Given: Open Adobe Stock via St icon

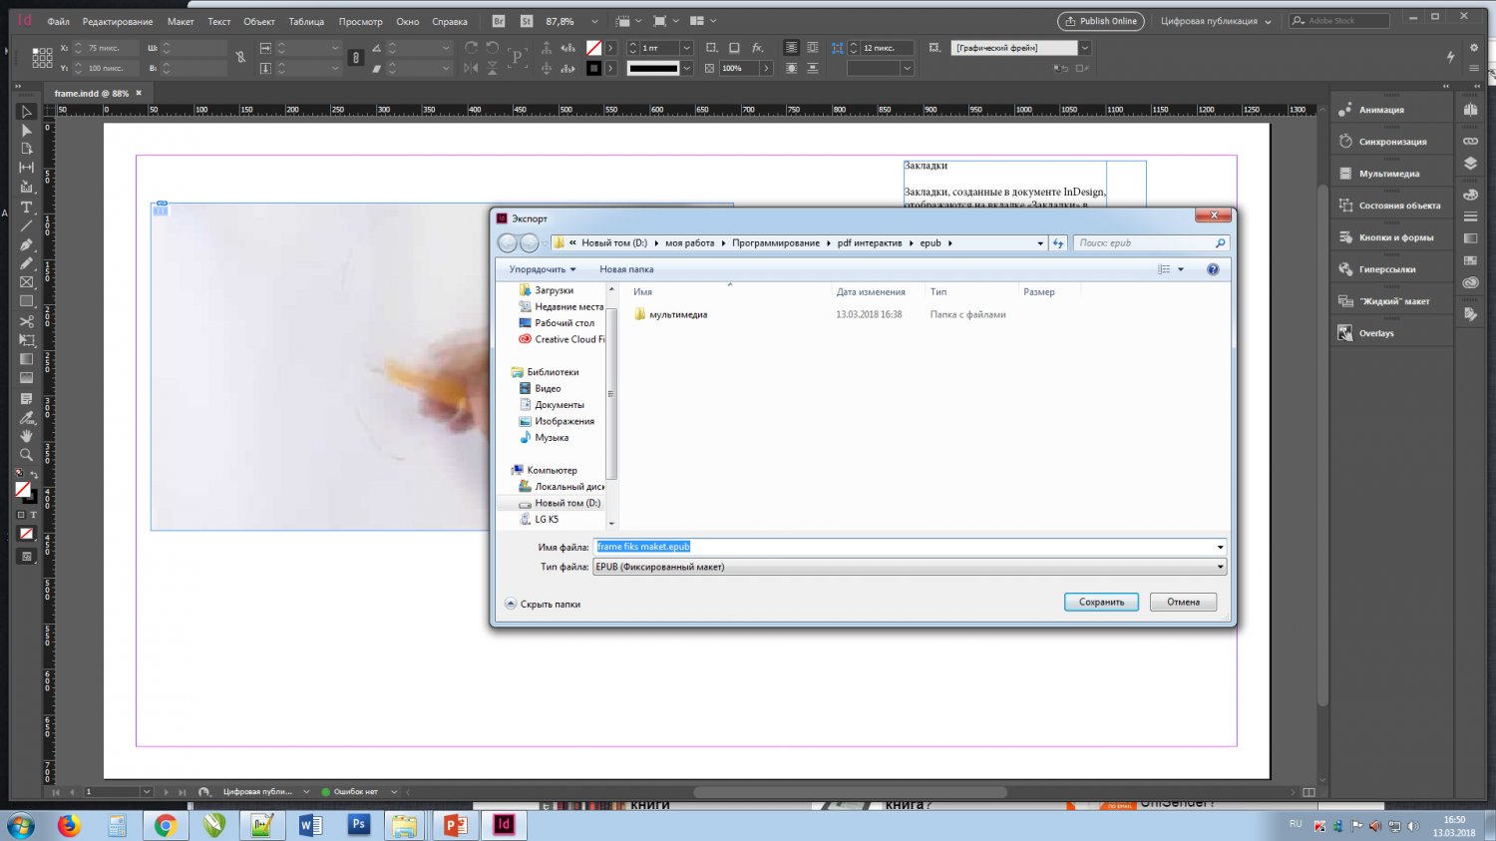Looking at the screenshot, I should (526, 21).
